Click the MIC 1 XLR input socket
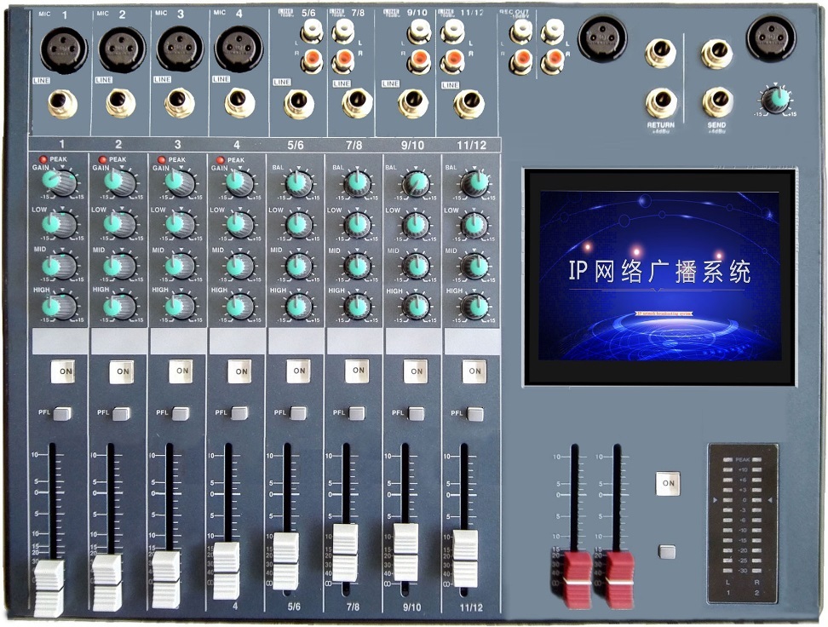Screen dimensions: 828x627 pos(63,49)
